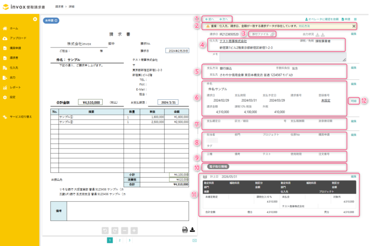Dismiss the duplicate warning banner
Viewport: 373px width, 246px height.
point(354,26)
